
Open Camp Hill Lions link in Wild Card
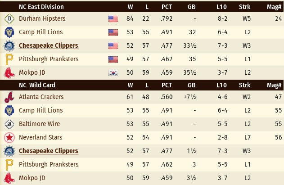41,110
